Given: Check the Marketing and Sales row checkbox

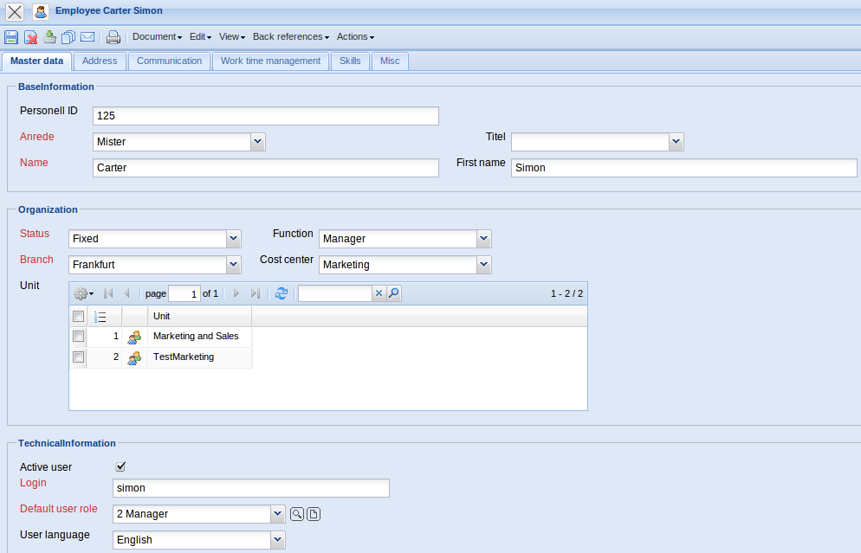Looking at the screenshot, I should click(x=78, y=336).
